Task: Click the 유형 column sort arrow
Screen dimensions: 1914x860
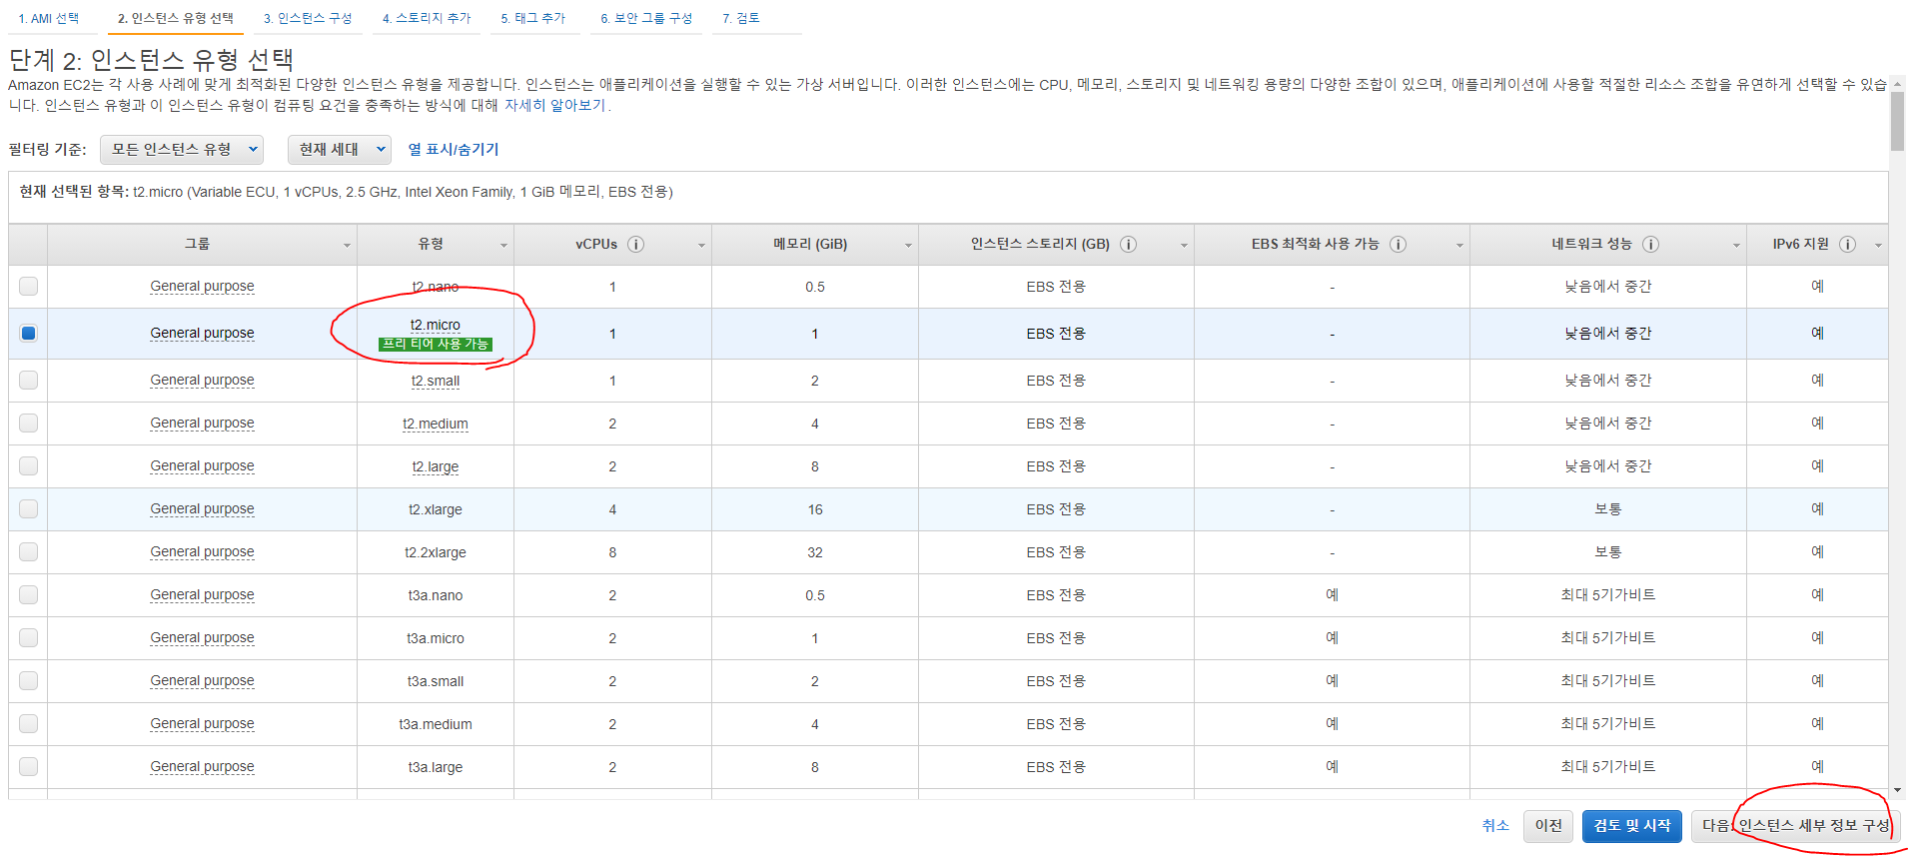Action: tap(503, 246)
